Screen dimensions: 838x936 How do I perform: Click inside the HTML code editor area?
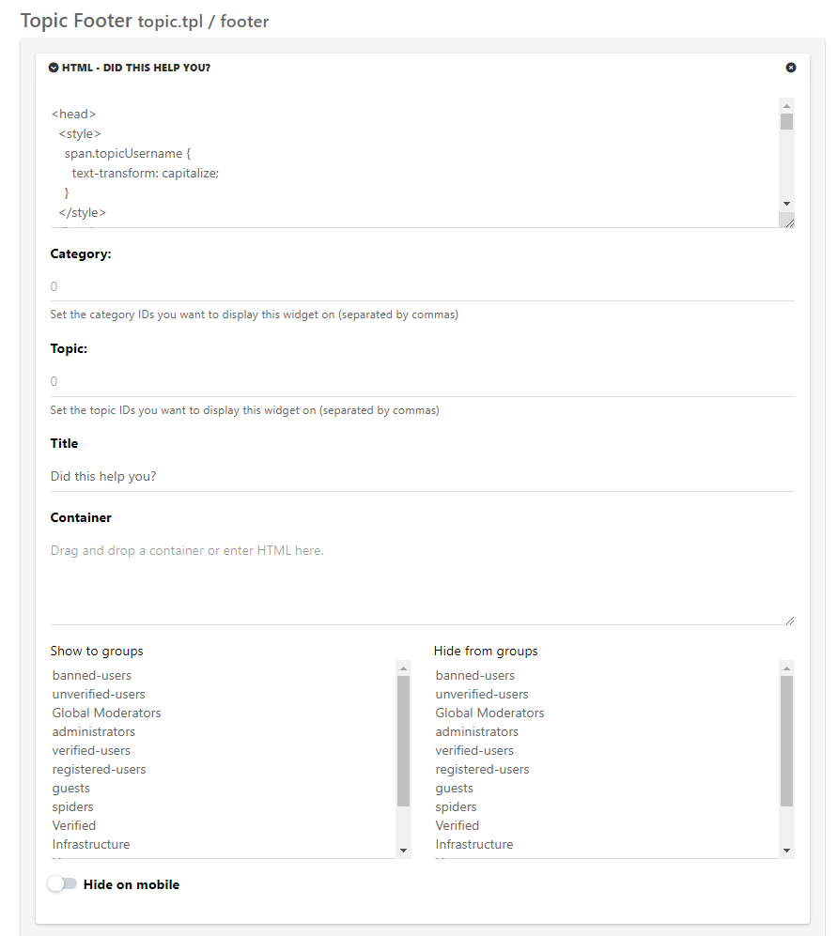click(376, 160)
